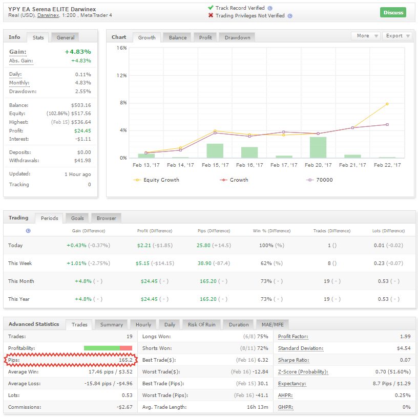The height and width of the screenshot is (419, 418).
Task: Click the Today row label
Action: click(15, 246)
